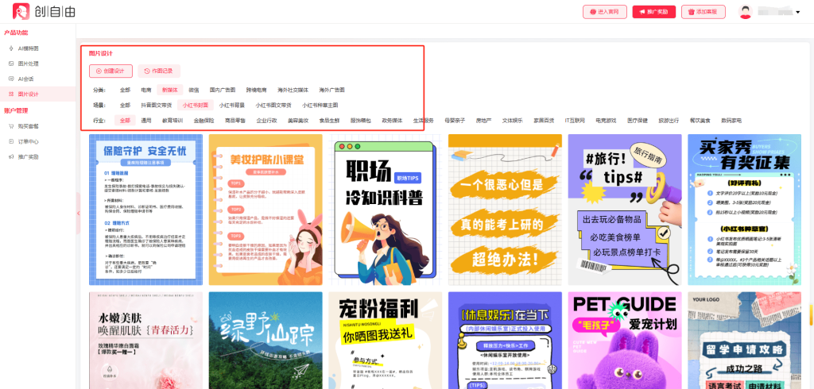This screenshot has height=389, width=814.
Task: Open 订单中心 in the sidebar
Action: tap(29, 141)
